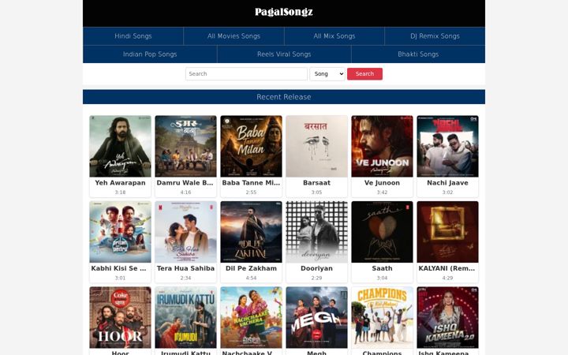The height and width of the screenshot is (355, 568).
Task: Click the 4:16 duration under Damru Wale
Action: point(186,192)
